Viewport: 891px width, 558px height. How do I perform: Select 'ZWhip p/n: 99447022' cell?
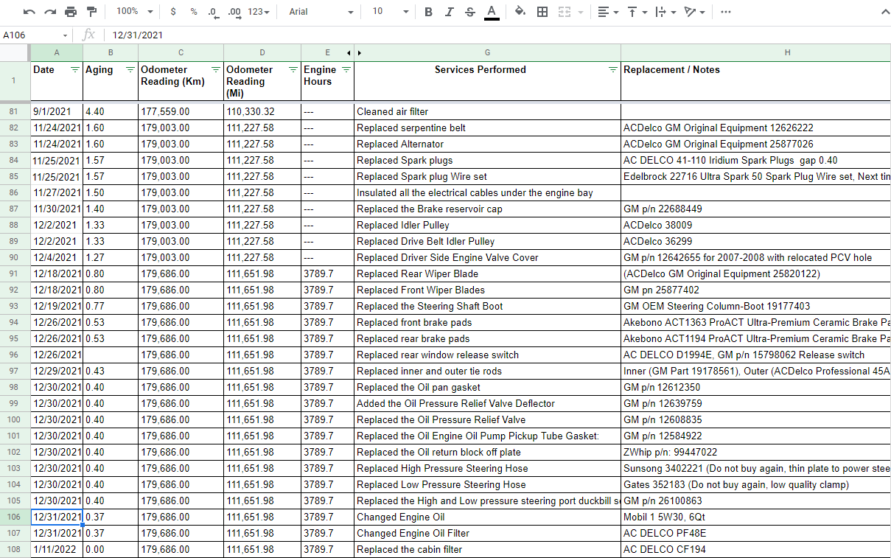pyautogui.click(x=756, y=452)
